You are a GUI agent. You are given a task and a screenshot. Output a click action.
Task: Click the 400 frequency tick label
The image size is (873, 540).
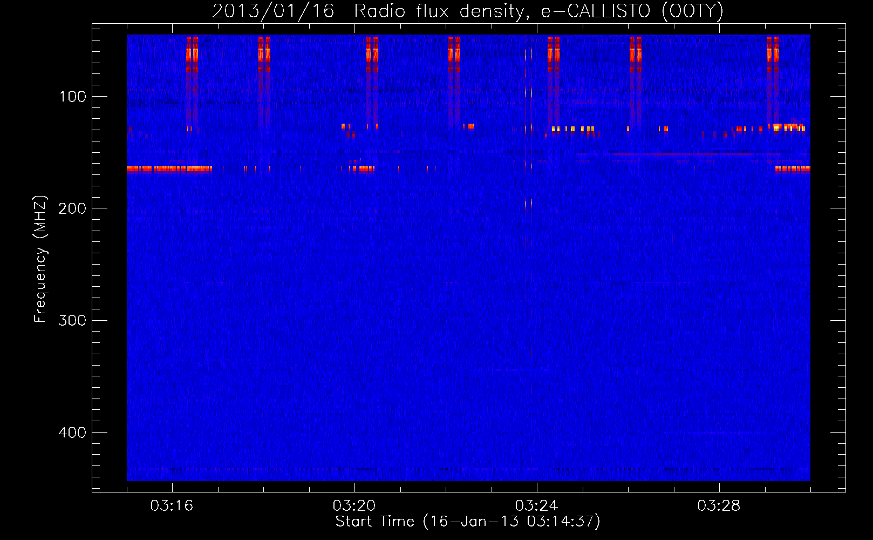[72, 433]
